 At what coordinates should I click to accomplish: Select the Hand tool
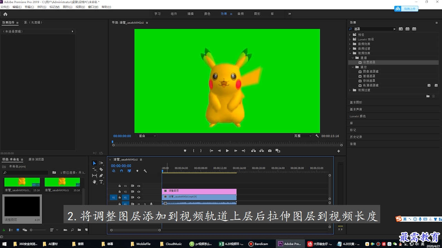click(x=94, y=182)
